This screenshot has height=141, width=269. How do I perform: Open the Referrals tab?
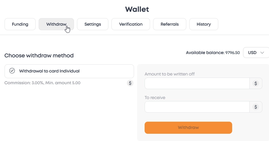[x=170, y=24]
